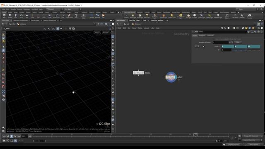
Task: Open the Render menu
Action: click(13, 9)
